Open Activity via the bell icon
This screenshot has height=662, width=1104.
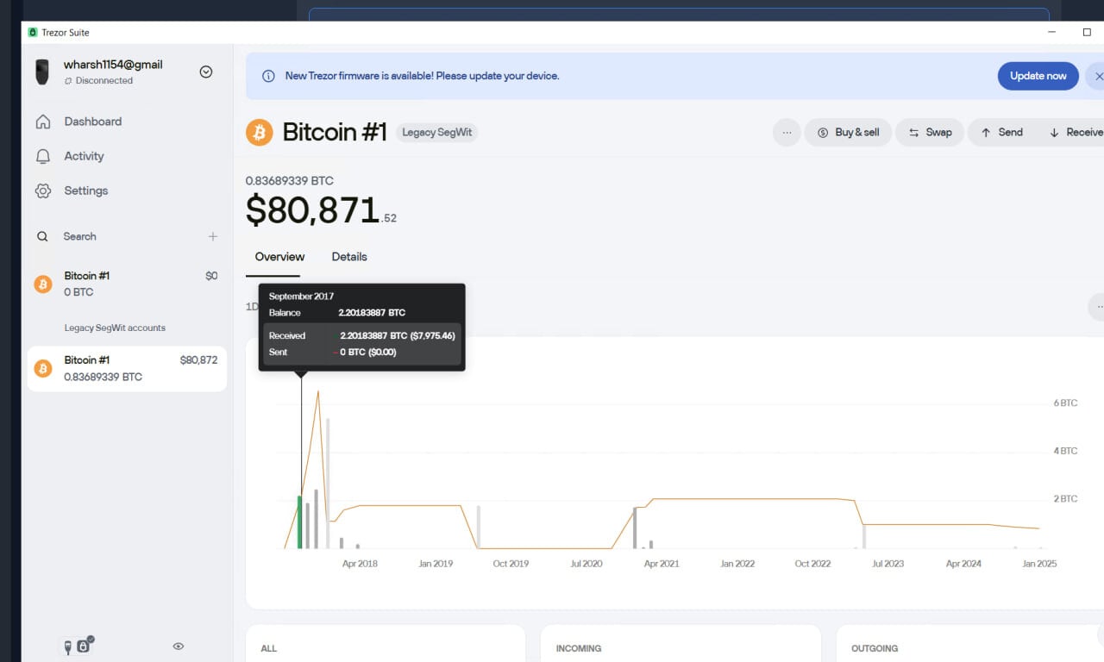pyautogui.click(x=43, y=156)
